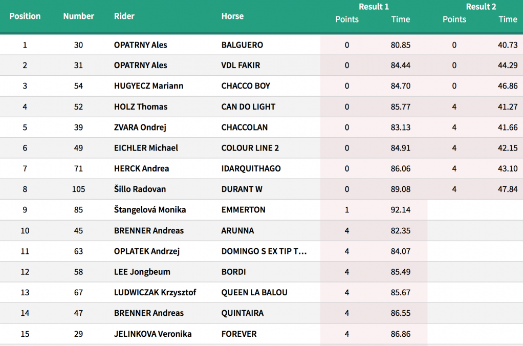Click Time header under Result 1
Viewport: 523px width, 346px height.
401,19
